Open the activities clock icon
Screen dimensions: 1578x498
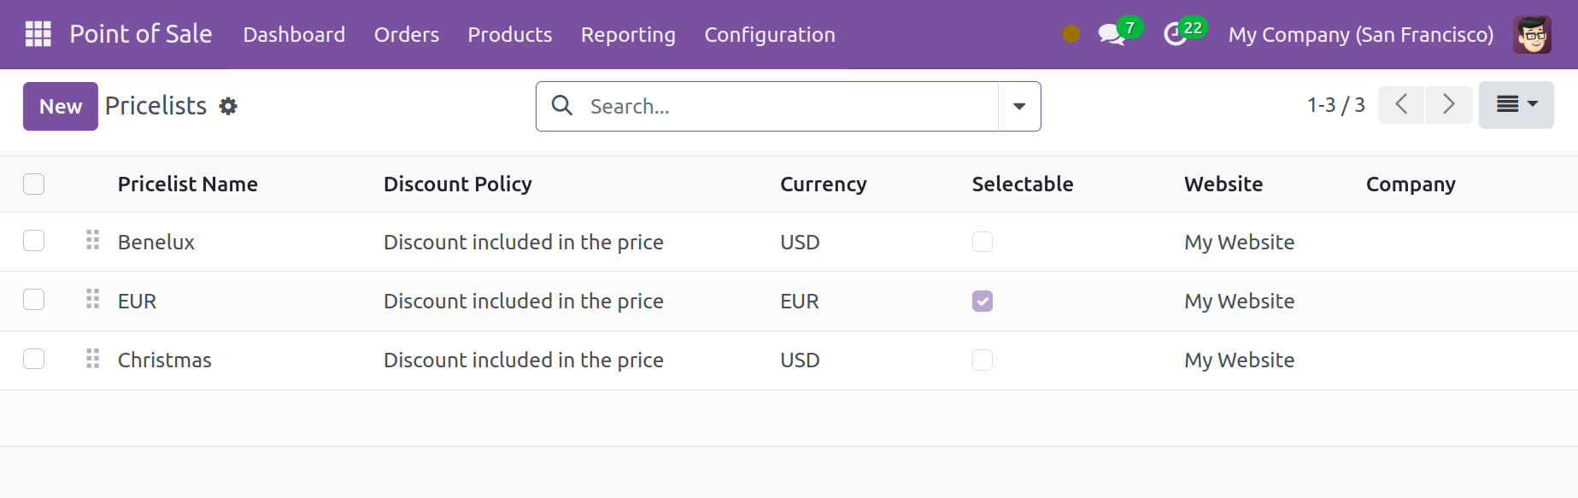[1176, 34]
